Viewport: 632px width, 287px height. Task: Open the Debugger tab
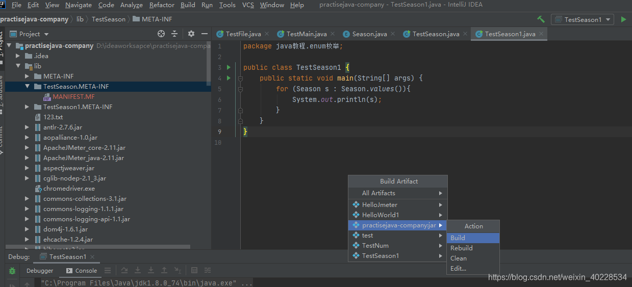(40, 271)
